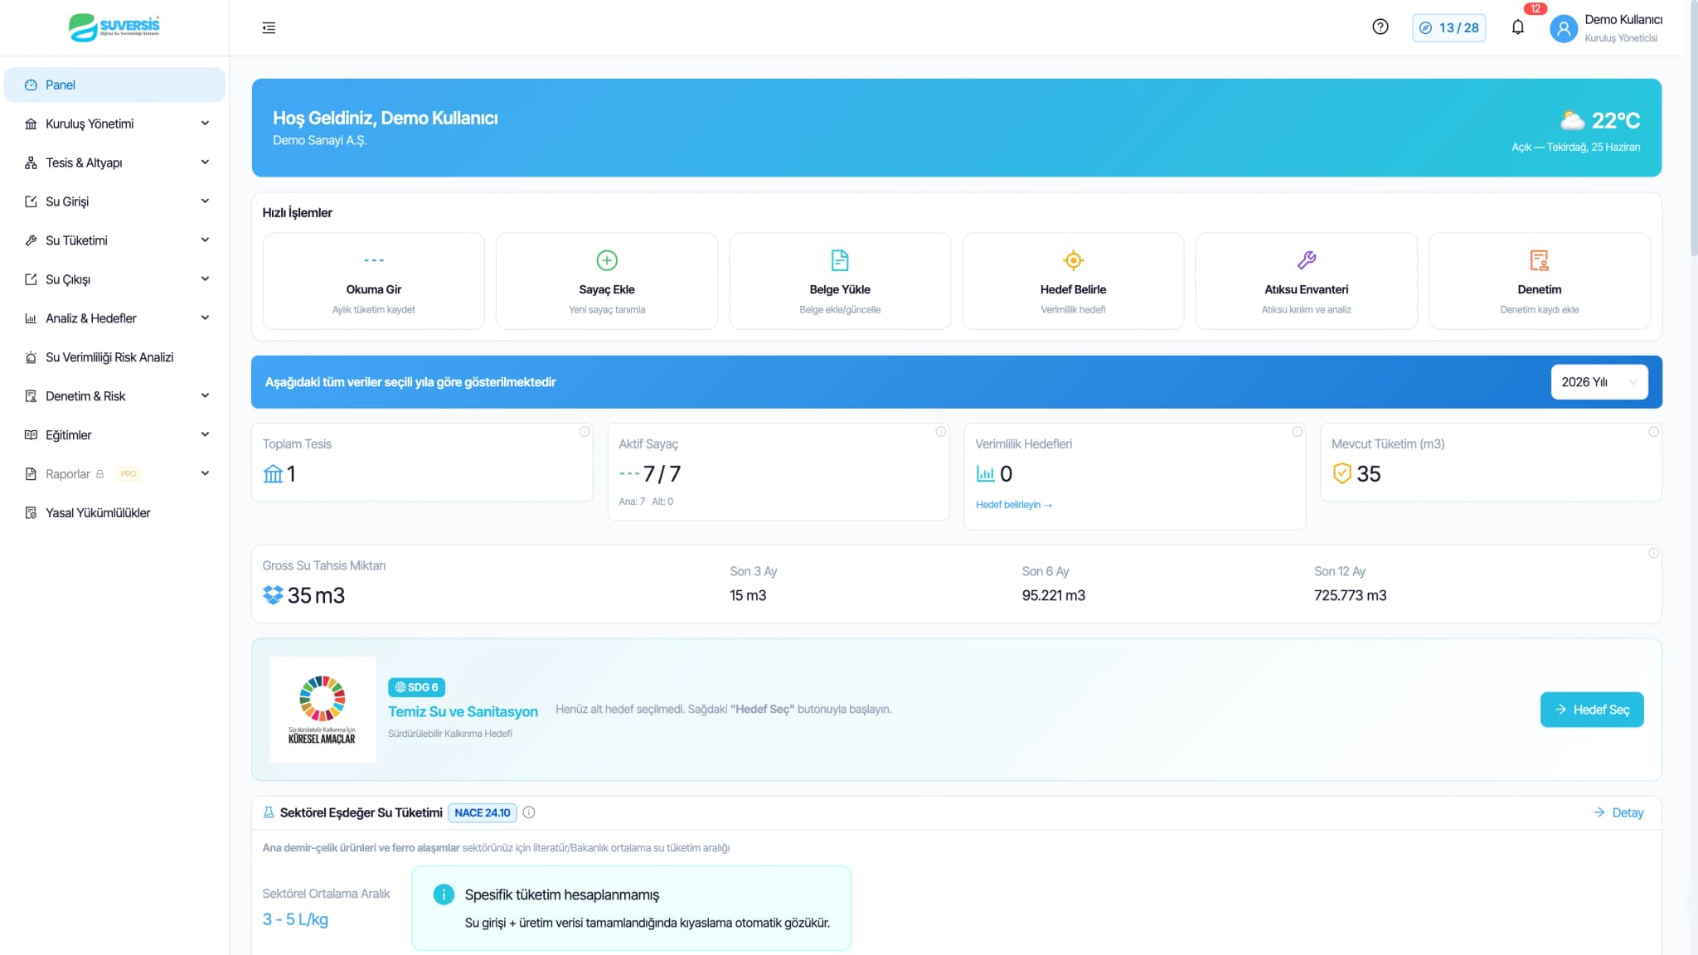Screen dimensions: 1698x955
Task: Open the 2026 Yılı year dropdown
Action: coord(1599,382)
